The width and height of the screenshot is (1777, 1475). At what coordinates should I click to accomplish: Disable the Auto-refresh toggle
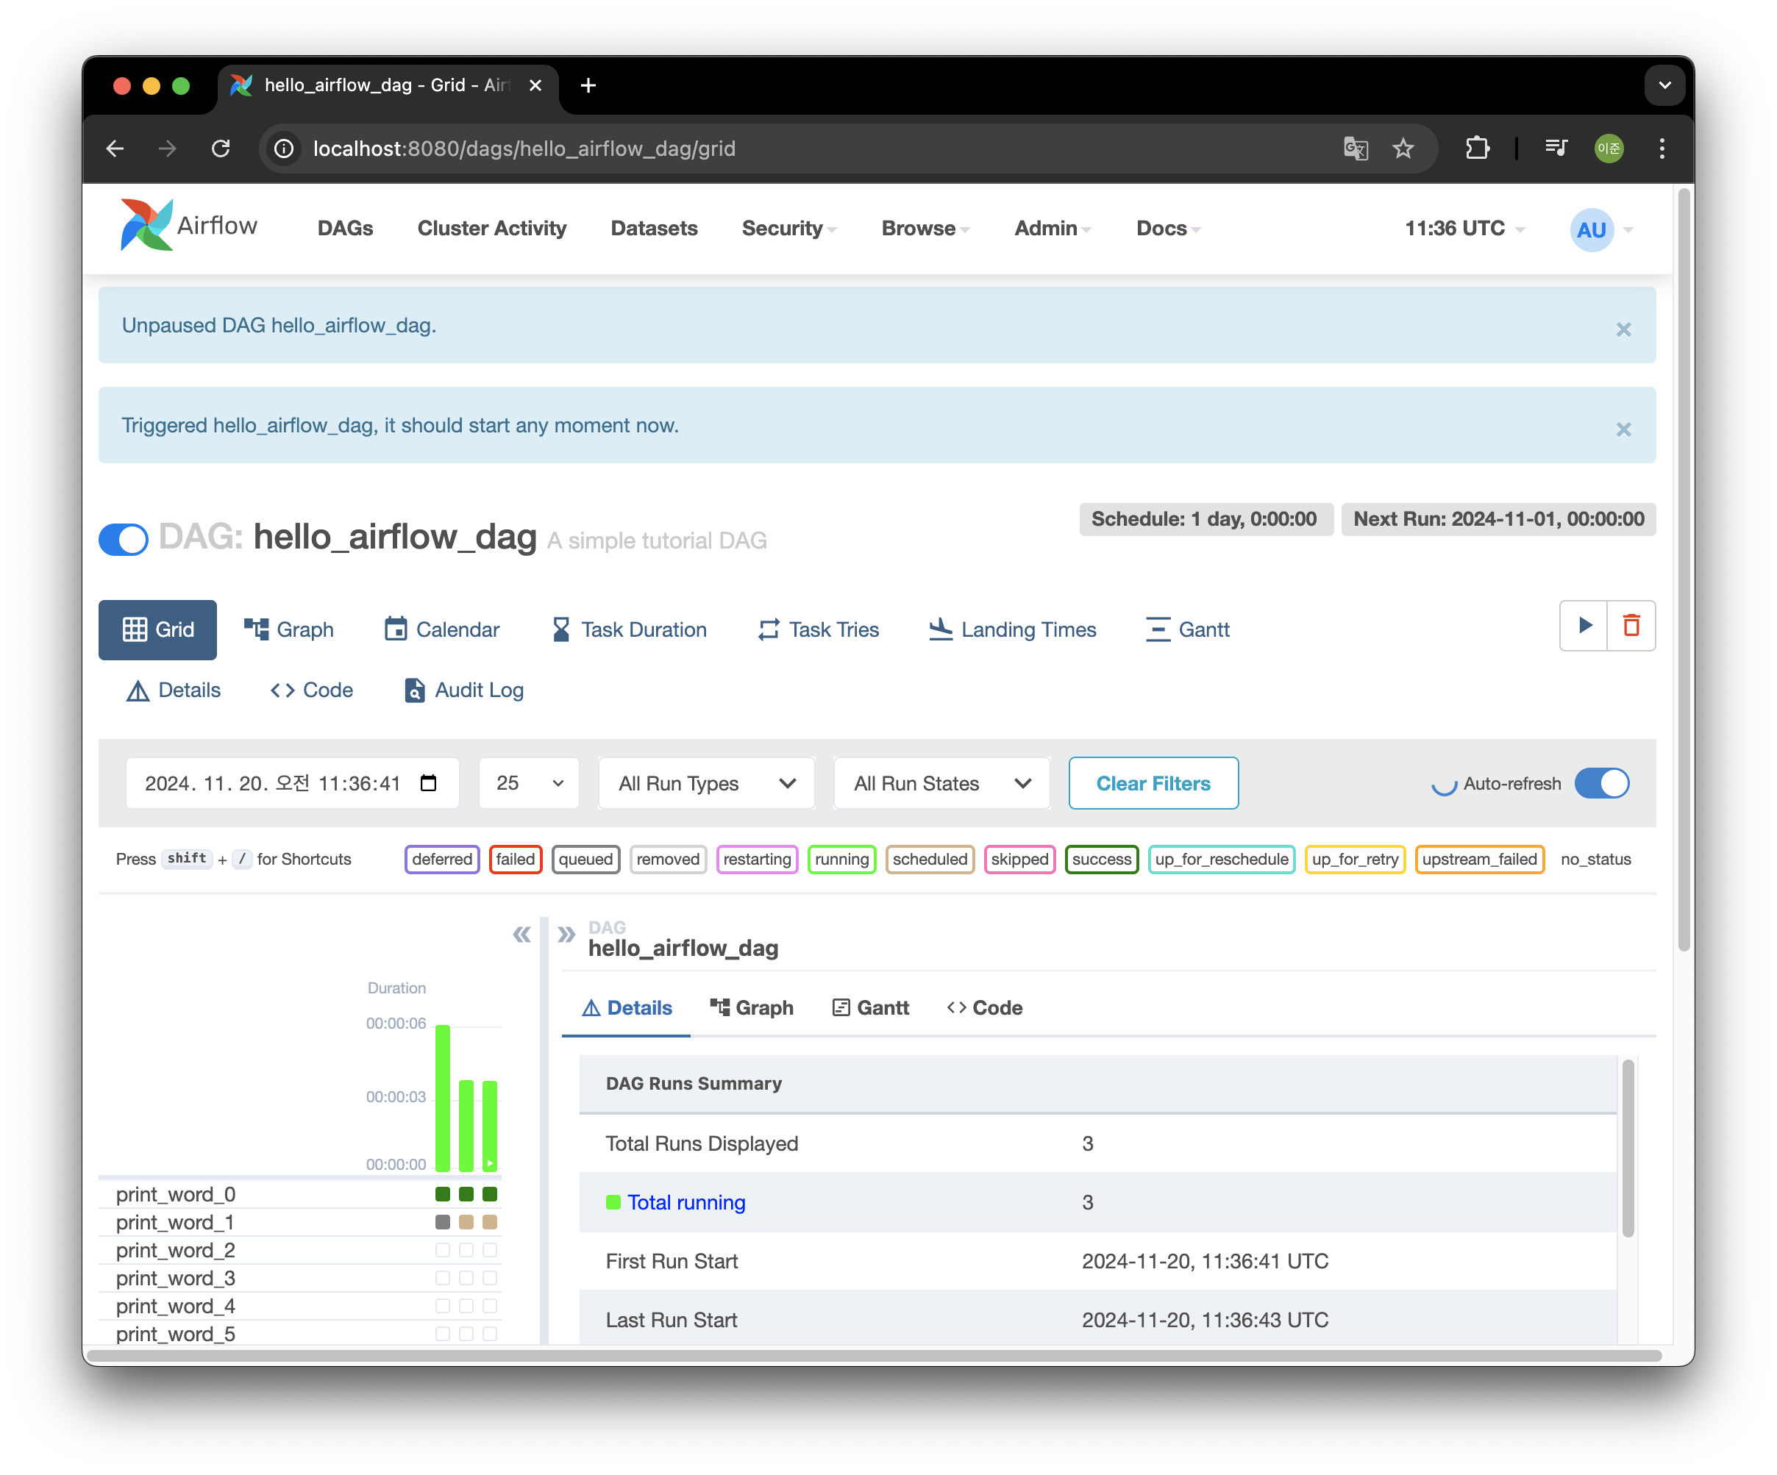tap(1601, 783)
